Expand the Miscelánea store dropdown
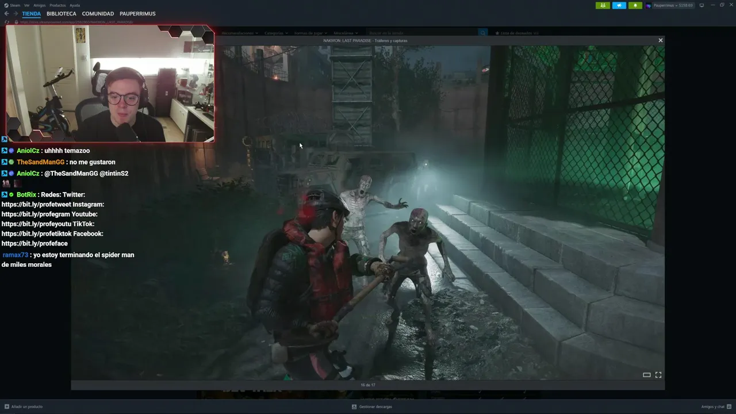 [346, 33]
